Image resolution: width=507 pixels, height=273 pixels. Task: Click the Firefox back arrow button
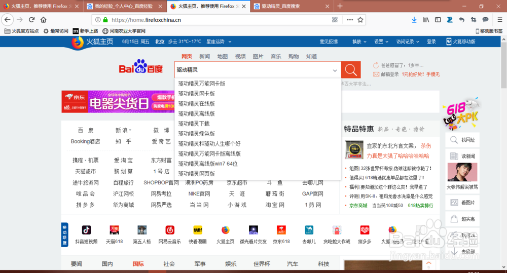(8, 20)
